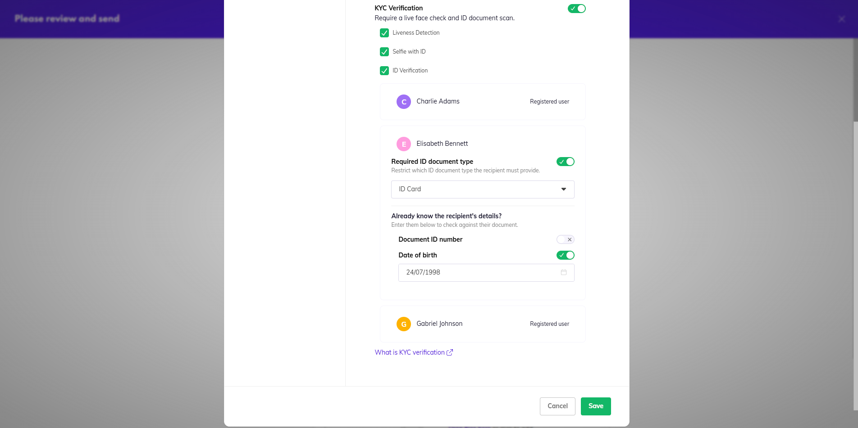Click the date of birth input field

pyautogui.click(x=486, y=273)
